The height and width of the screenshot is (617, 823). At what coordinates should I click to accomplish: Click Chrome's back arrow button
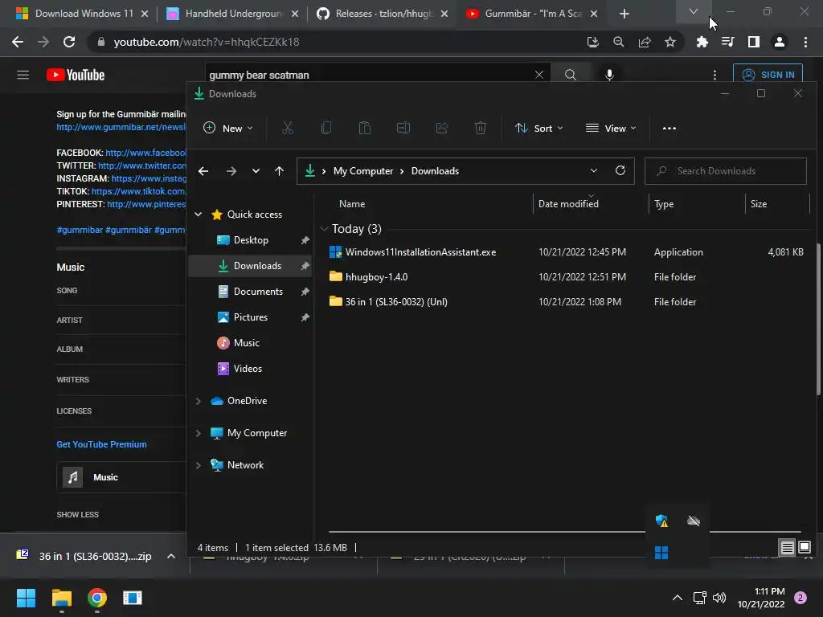18,42
